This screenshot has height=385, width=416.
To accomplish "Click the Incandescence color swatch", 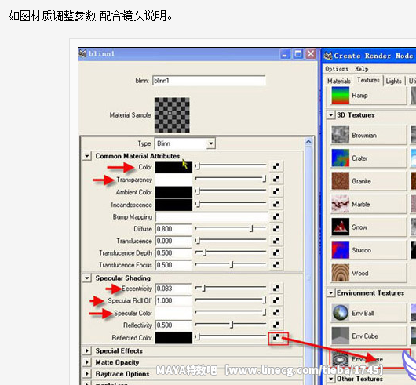I will click(173, 205).
